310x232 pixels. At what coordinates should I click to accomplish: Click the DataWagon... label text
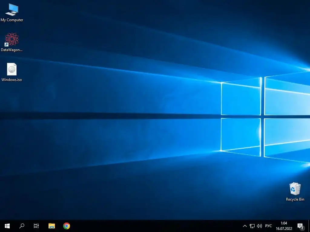point(12,50)
